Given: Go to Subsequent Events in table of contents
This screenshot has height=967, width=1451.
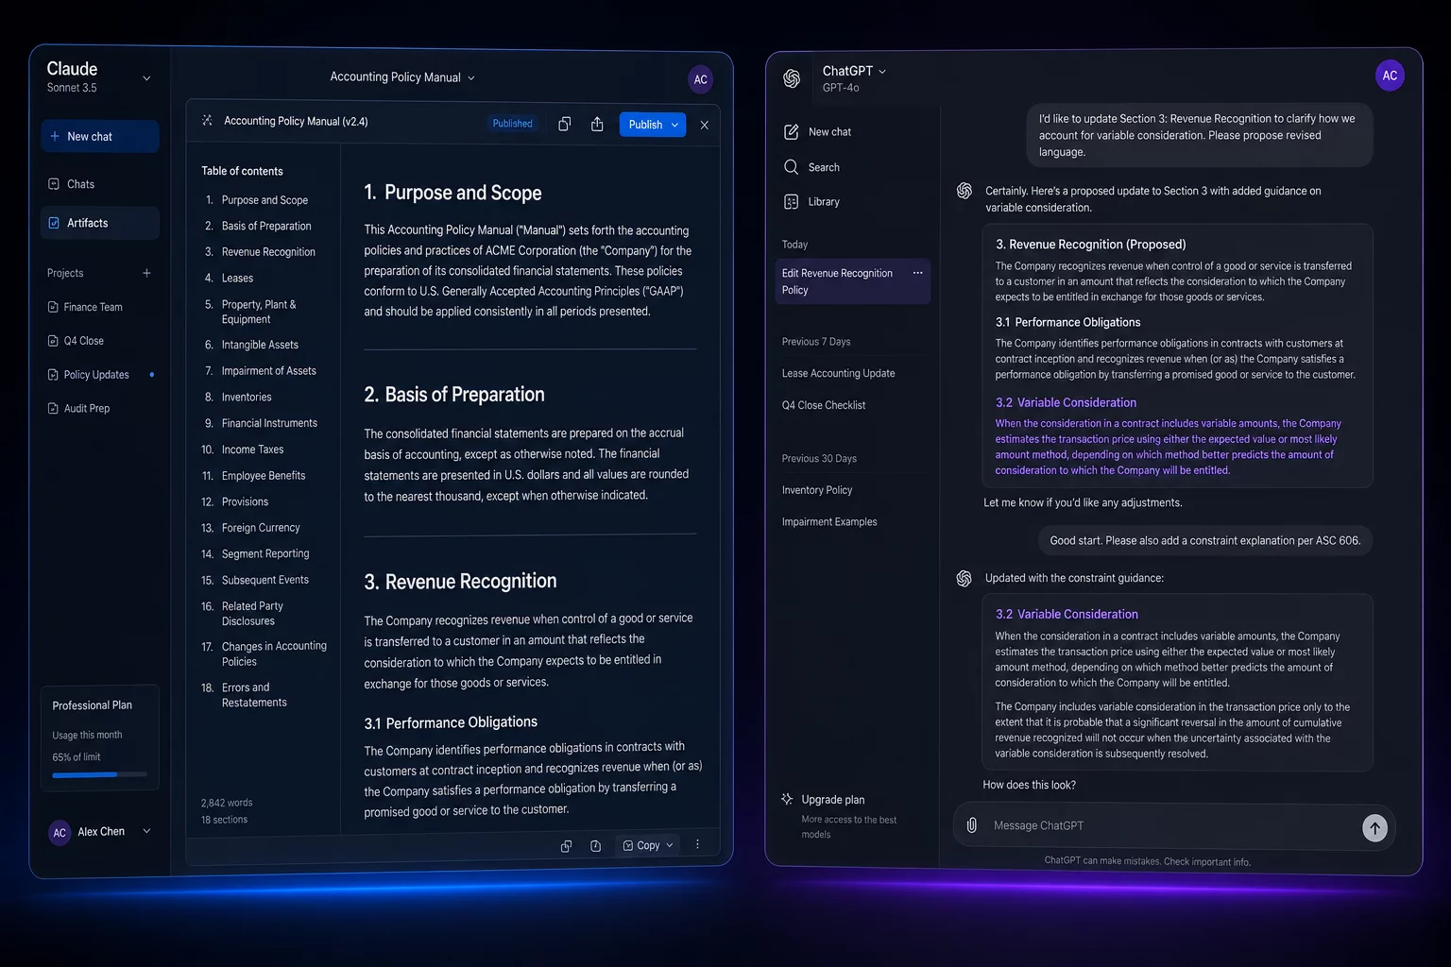Looking at the screenshot, I should point(265,580).
